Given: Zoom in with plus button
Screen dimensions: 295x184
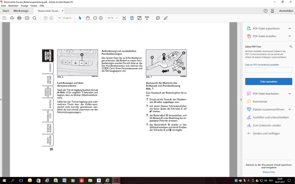Looking at the screenshot, I should coord(101,18).
